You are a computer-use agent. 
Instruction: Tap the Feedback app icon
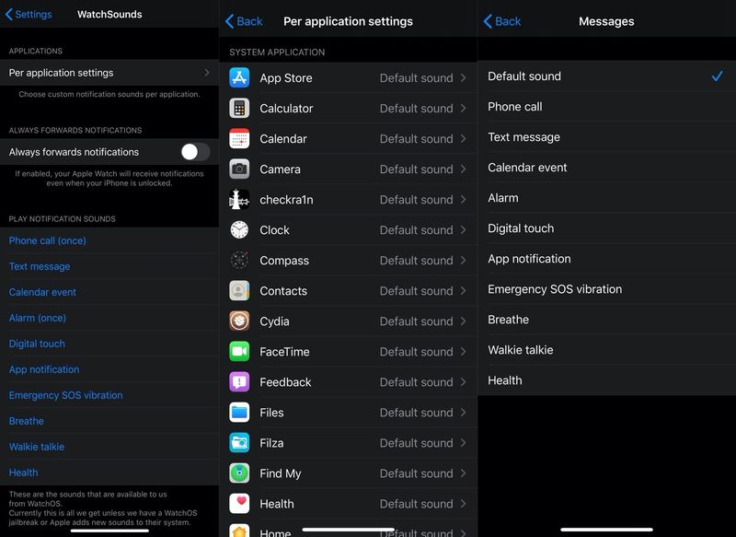[239, 382]
